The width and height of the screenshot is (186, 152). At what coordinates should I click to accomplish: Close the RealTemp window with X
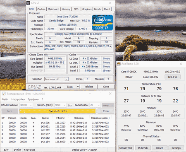[181, 64]
